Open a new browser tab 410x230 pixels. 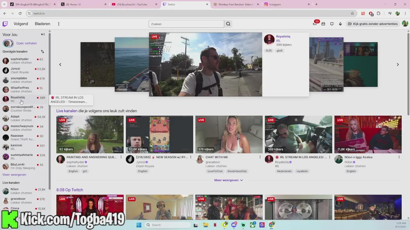click(316, 4)
